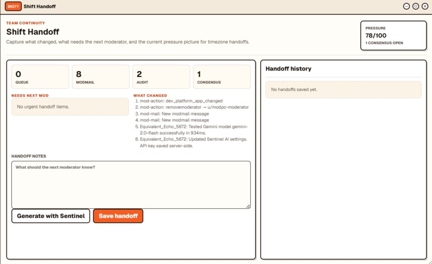
Task: Click the 'NEEDS NEXT MOD' section label
Action: pos(30,95)
